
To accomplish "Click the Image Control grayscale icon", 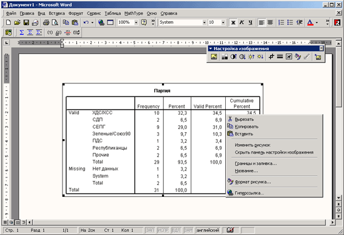I will [225, 57].
